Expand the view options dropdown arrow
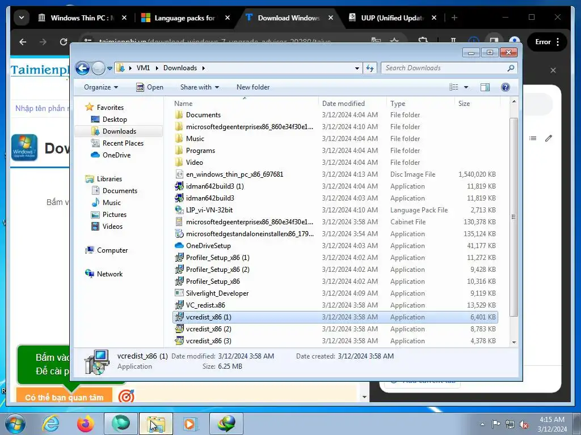This screenshot has height=435, width=581. (466, 87)
